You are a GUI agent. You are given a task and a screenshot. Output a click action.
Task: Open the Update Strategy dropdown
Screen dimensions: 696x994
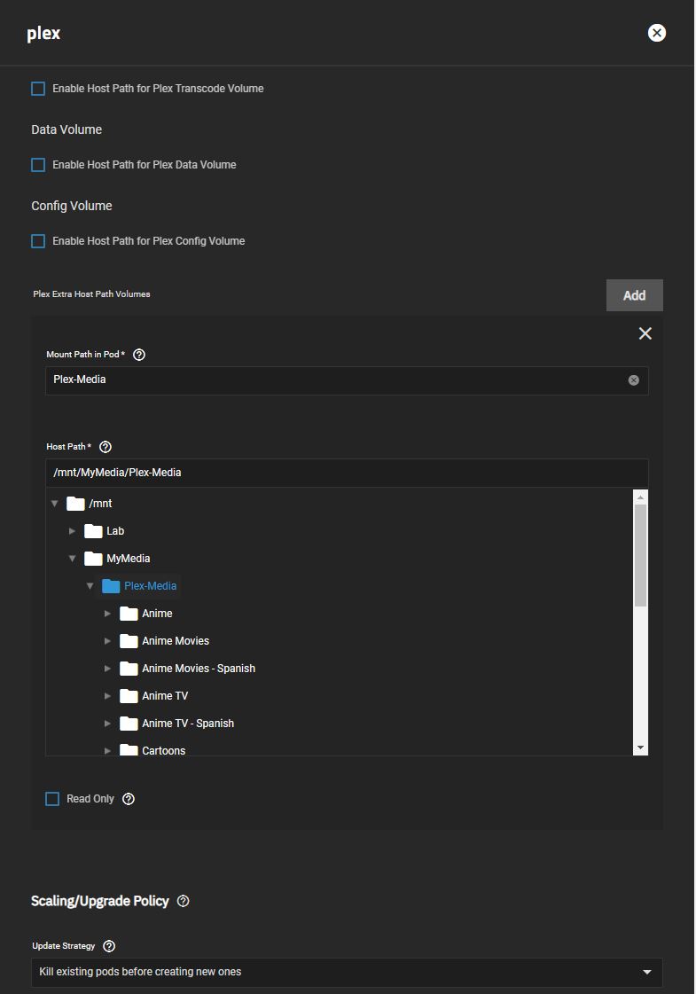[x=347, y=972]
